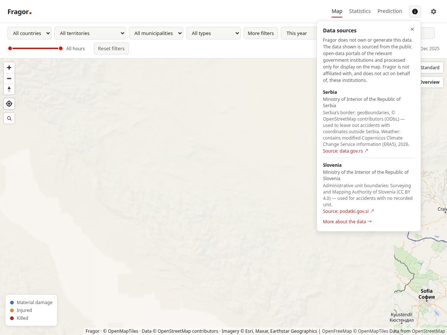Click the left hour slider handle

[x=10, y=48]
